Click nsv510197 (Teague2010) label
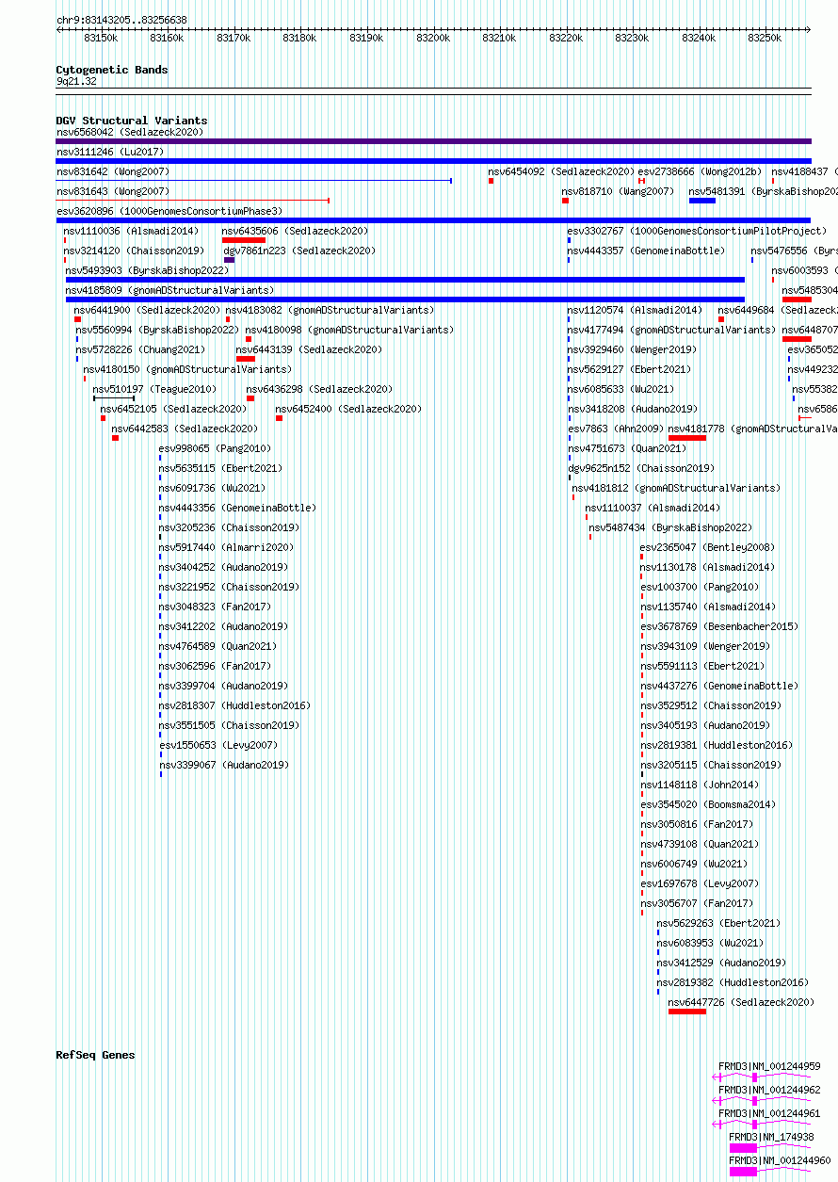The width and height of the screenshot is (838, 1182). click(x=154, y=389)
